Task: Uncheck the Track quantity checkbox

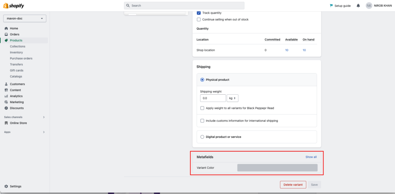Action: [x=199, y=13]
